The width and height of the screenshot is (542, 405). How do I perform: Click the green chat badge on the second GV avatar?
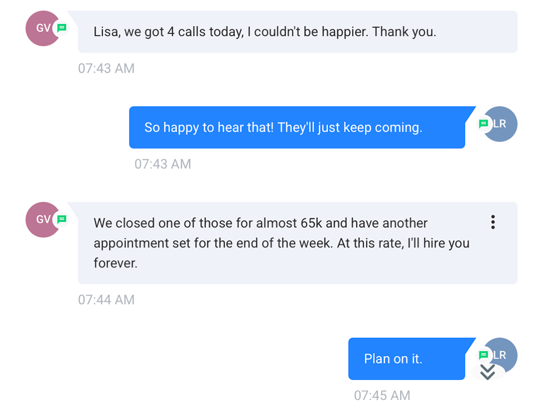click(62, 220)
